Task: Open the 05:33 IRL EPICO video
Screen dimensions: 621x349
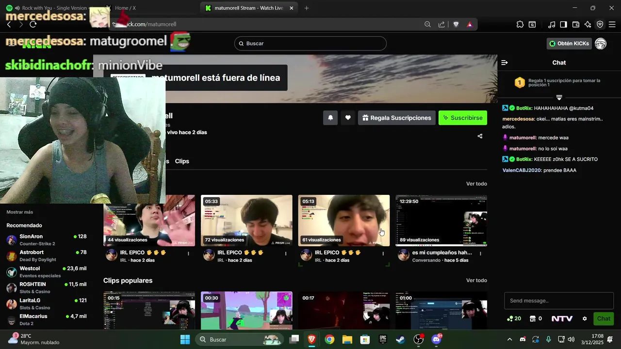Action: (246, 221)
